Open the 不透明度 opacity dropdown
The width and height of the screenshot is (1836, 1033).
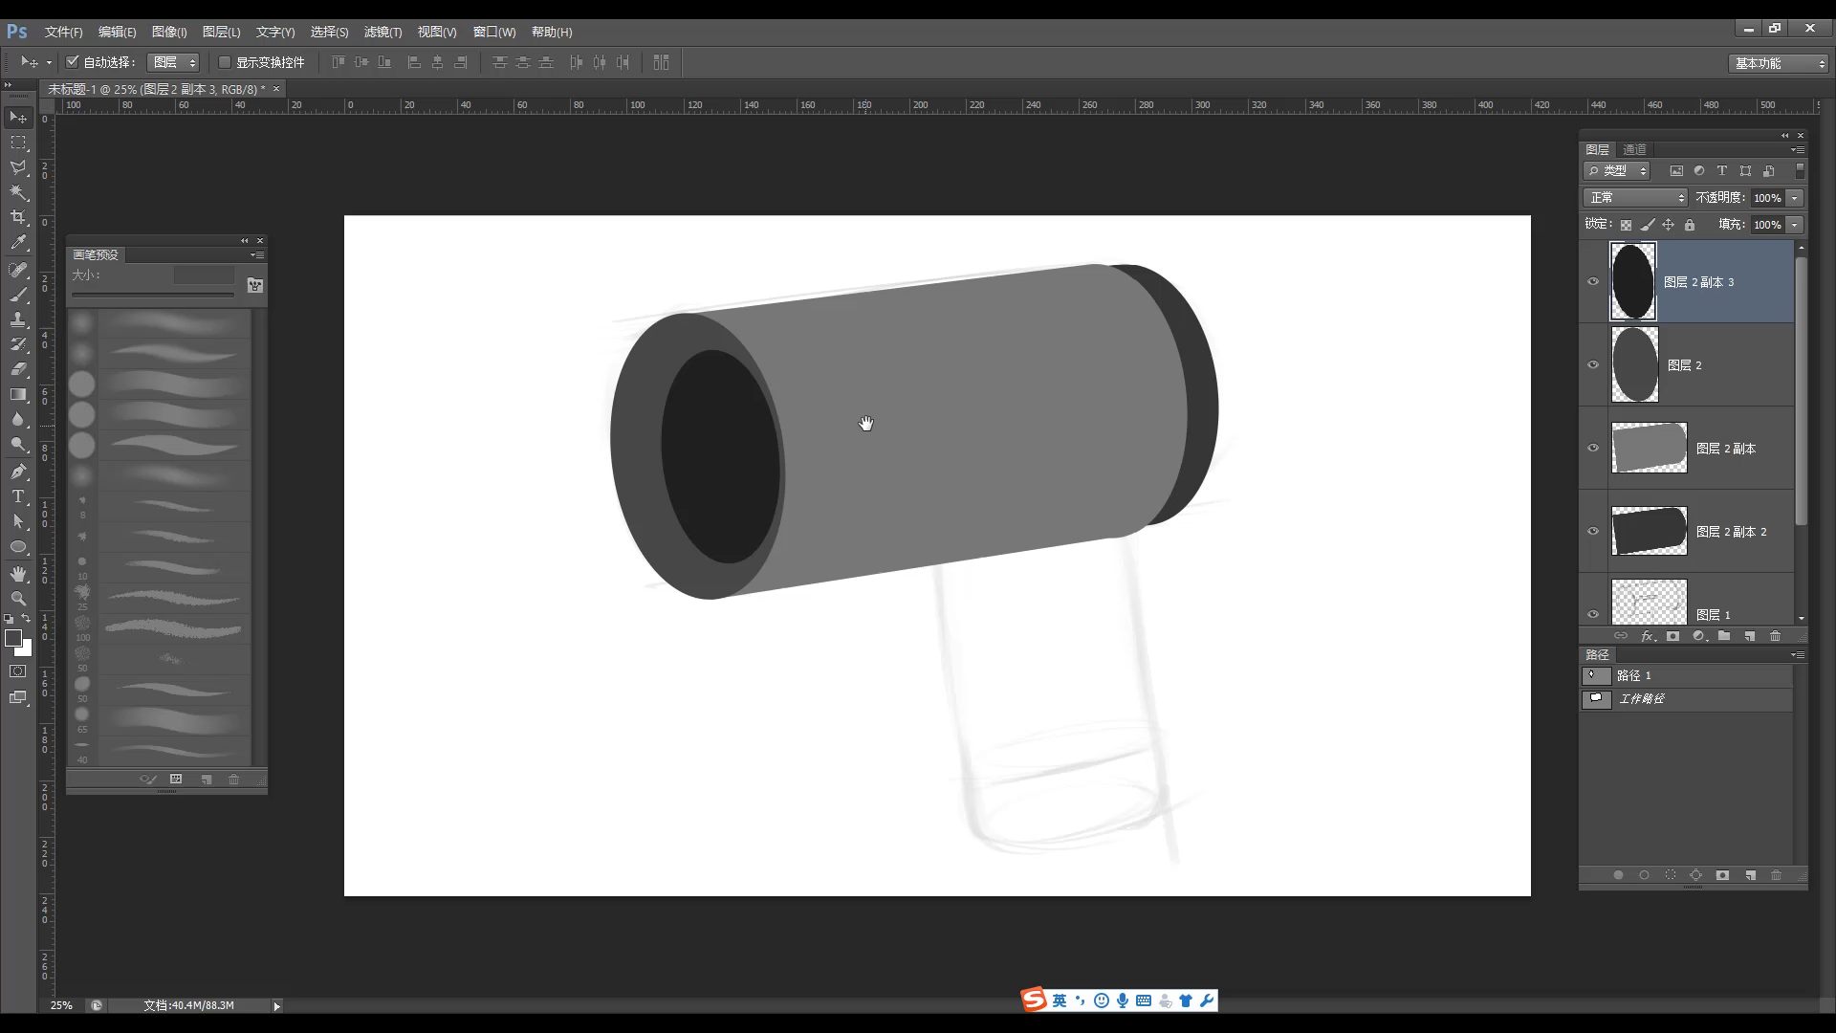pos(1796,197)
